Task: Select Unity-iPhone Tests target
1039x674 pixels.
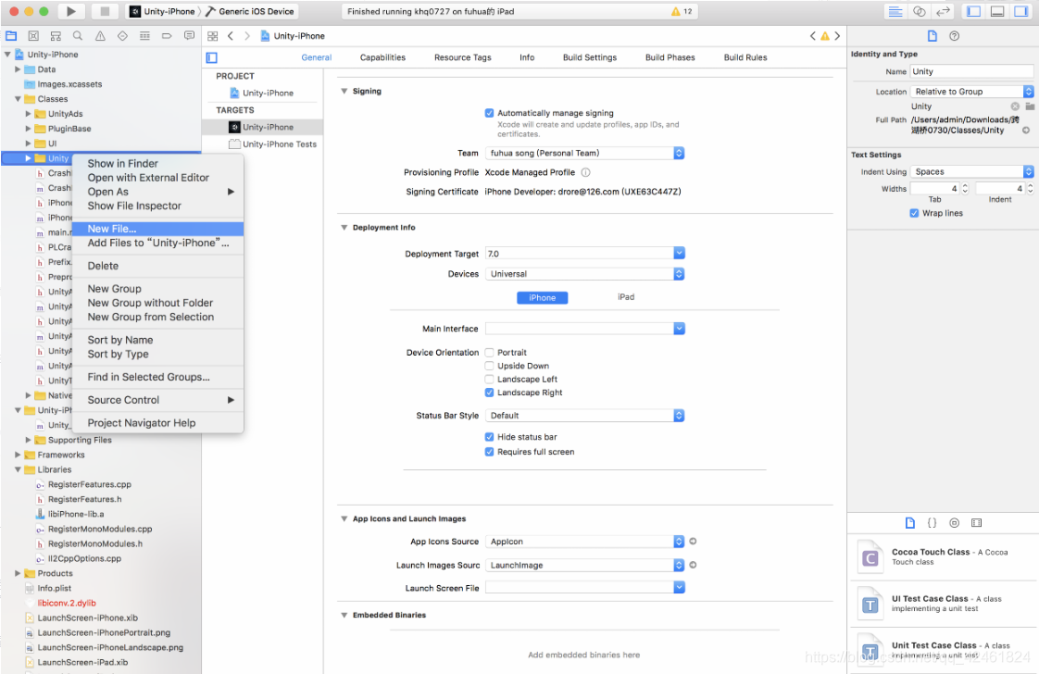Action: point(272,144)
